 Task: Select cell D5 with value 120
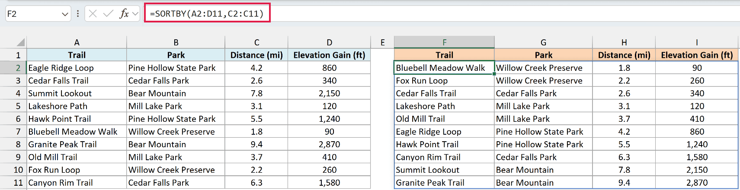(x=330, y=106)
